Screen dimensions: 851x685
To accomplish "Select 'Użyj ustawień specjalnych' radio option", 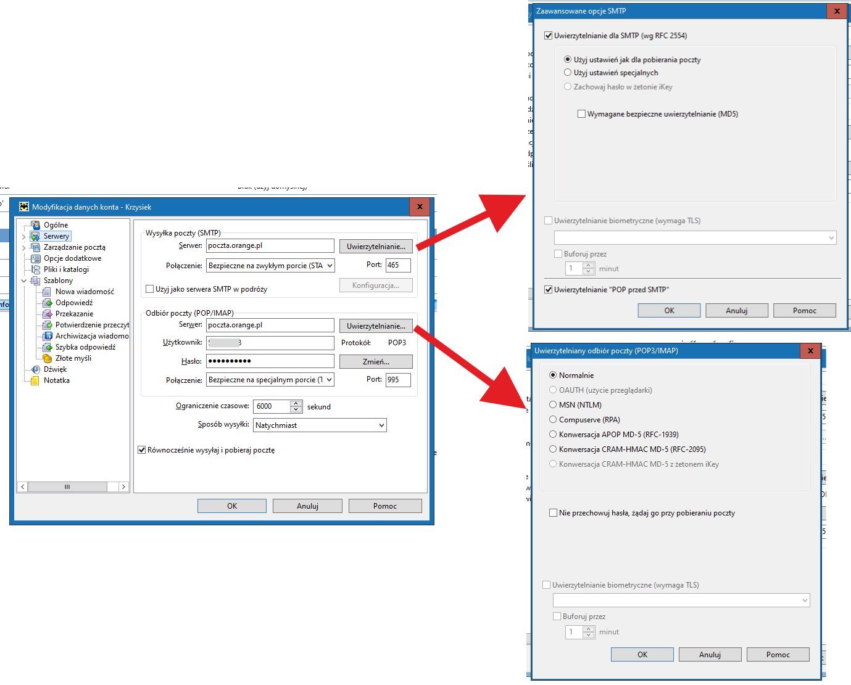I will tap(568, 73).
